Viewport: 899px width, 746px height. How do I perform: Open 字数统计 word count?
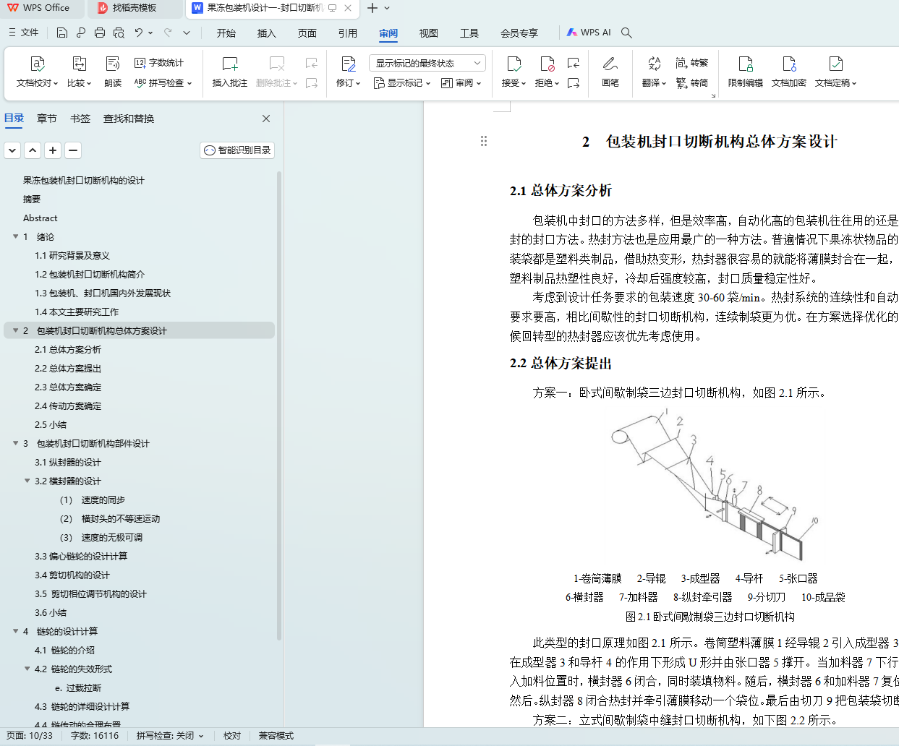coord(160,63)
